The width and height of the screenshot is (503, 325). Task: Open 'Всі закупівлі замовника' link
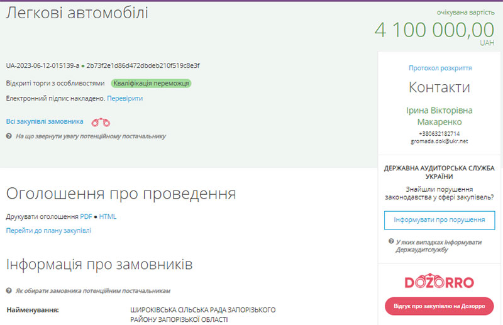pyautogui.click(x=45, y=121)
